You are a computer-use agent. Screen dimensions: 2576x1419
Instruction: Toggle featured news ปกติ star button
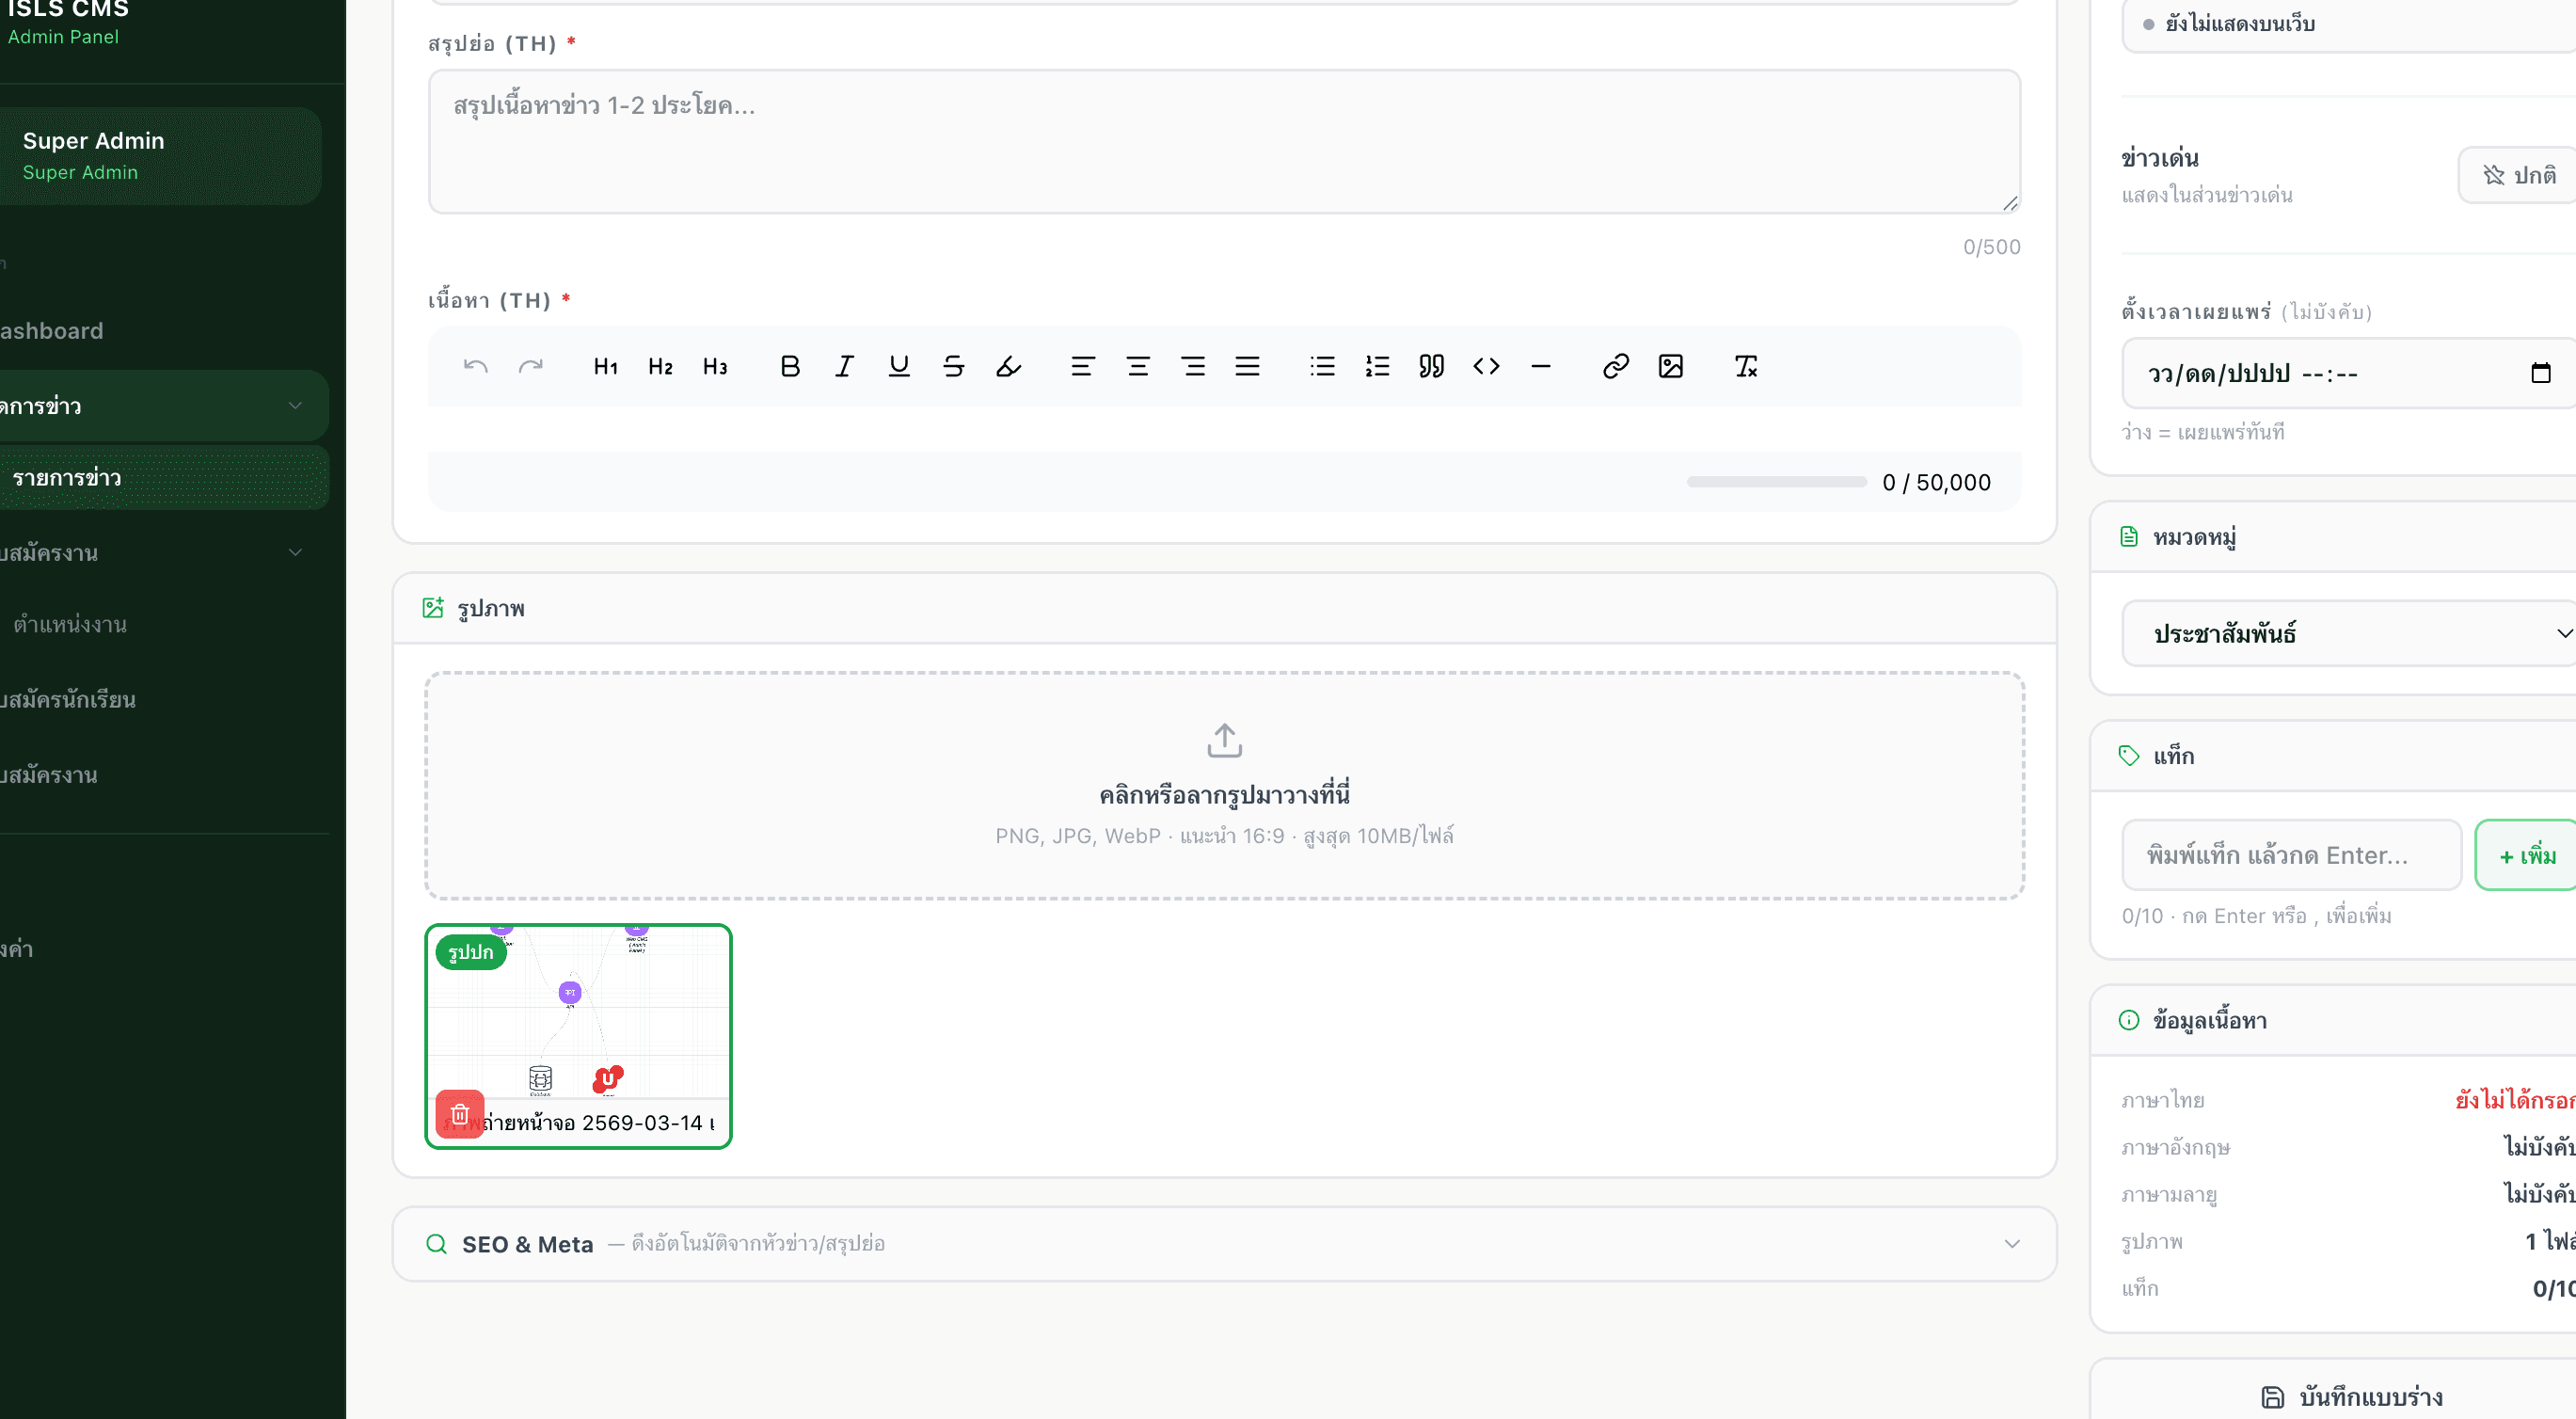[2518, 176]
